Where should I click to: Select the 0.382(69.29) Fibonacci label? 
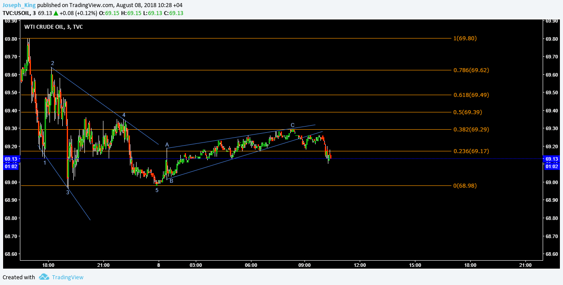471,130
